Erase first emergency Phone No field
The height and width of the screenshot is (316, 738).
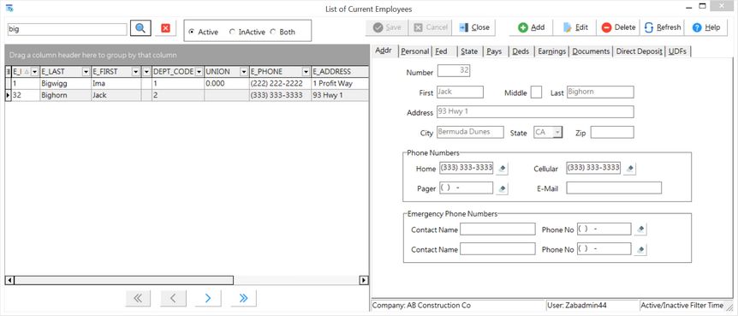(x=640, y=230)
